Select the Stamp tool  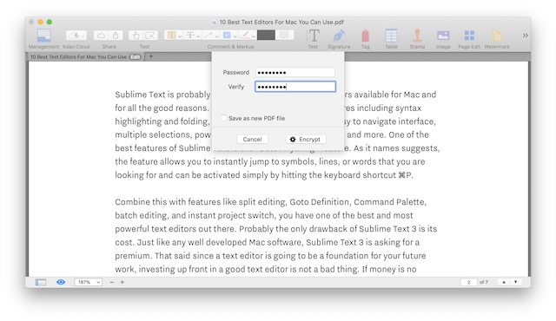point(417,36)
